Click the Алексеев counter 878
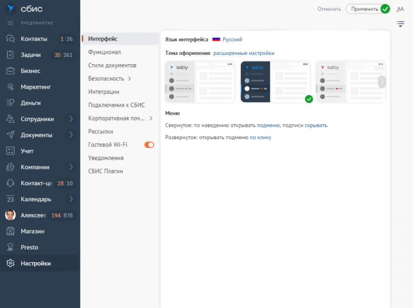The width and height of the screenshot is (413, 308). pos(68,216)
